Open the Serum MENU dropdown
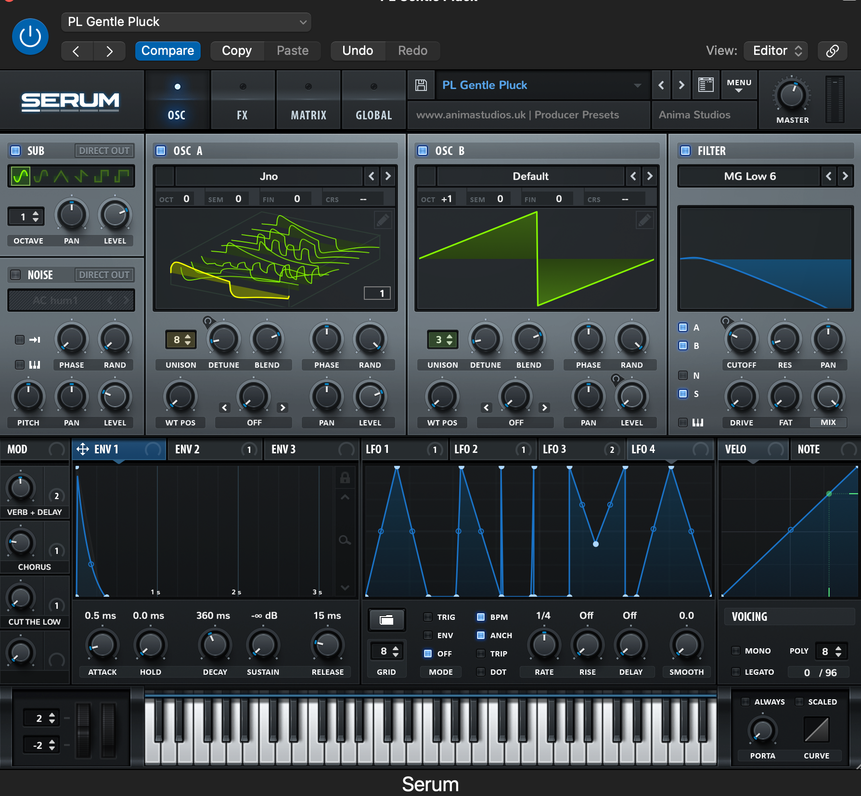 739,85
